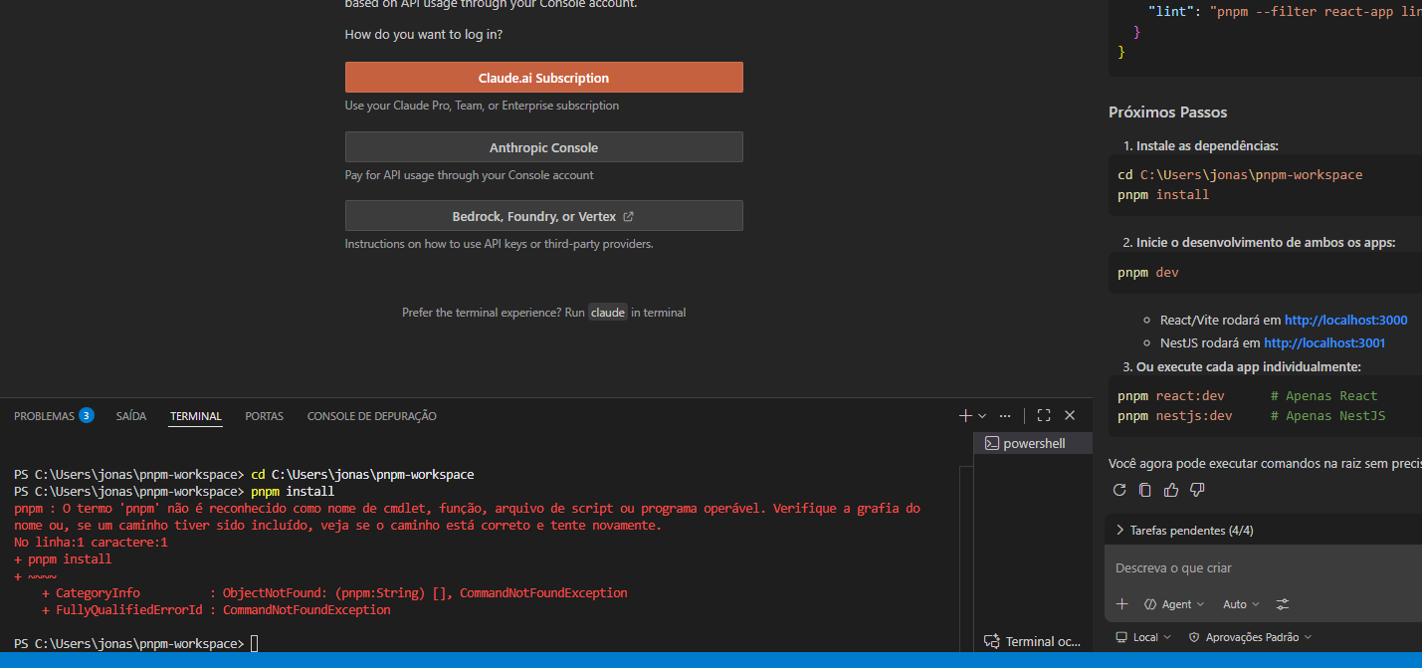This screenshot has height=668, width=1422.
Task: Copy the chat response with copy icon
Action: [1145, 490]
